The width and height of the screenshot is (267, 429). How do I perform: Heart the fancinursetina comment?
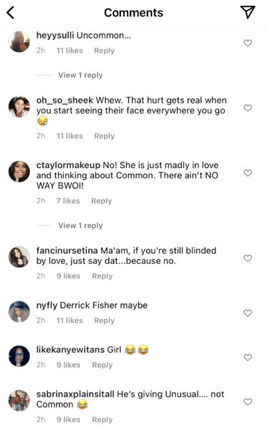248,258
